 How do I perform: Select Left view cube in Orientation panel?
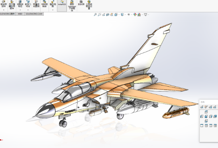click(x=202, y=116)
